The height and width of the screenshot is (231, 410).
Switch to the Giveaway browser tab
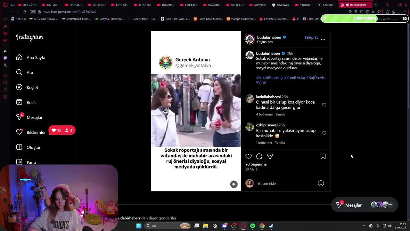281,5
